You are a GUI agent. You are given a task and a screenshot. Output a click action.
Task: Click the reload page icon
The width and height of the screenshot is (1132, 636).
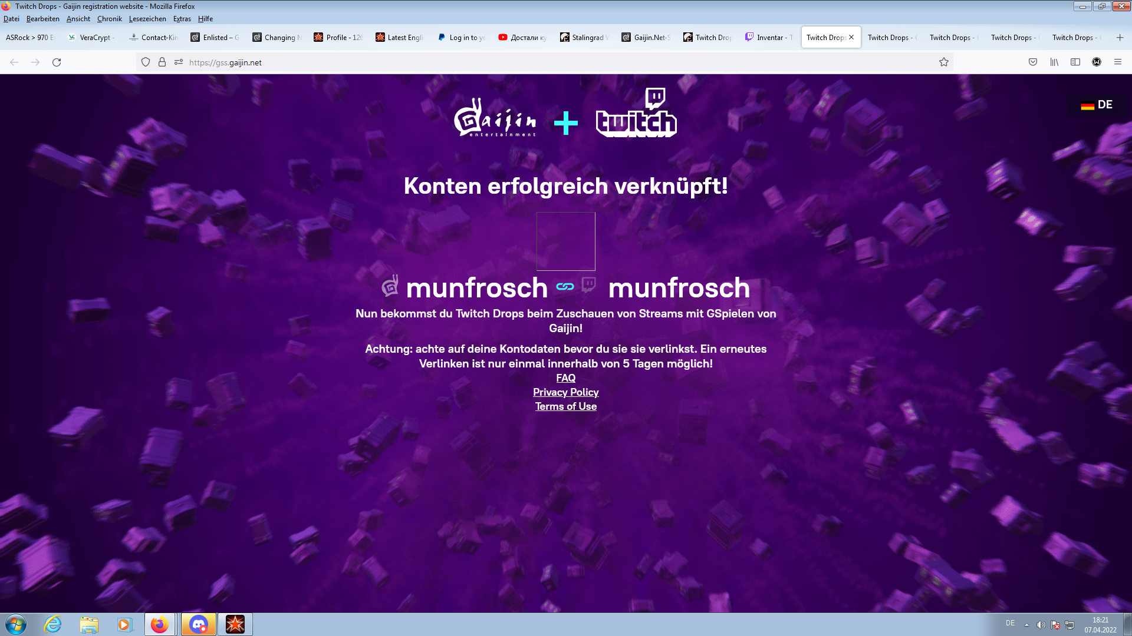pos(57,62)
